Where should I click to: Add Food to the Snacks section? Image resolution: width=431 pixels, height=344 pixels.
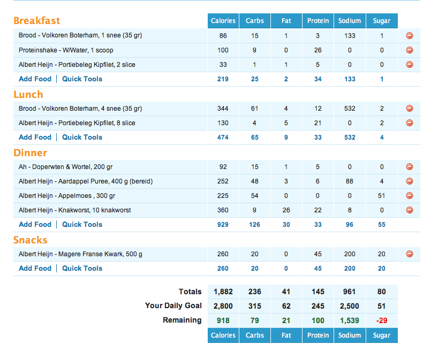point(35,269)
